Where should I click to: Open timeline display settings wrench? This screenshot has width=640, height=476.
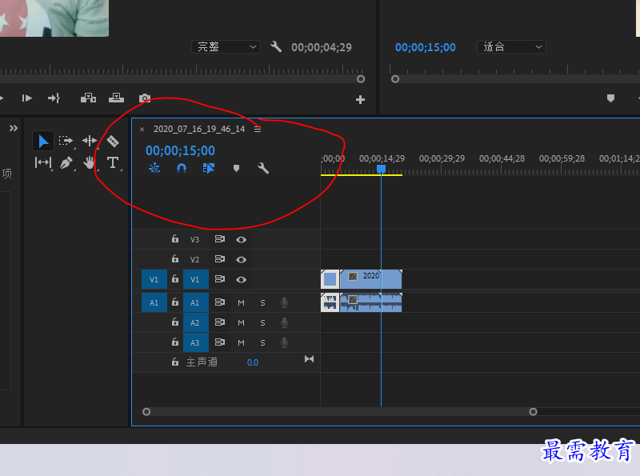tap(263, 168)
